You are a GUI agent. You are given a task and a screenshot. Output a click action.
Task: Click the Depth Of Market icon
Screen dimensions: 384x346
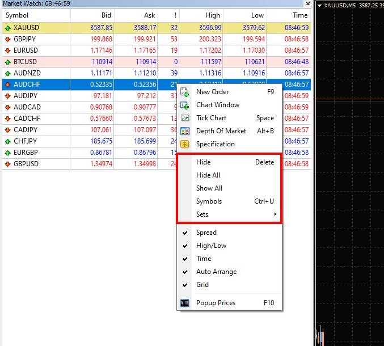tap(185, 131)
